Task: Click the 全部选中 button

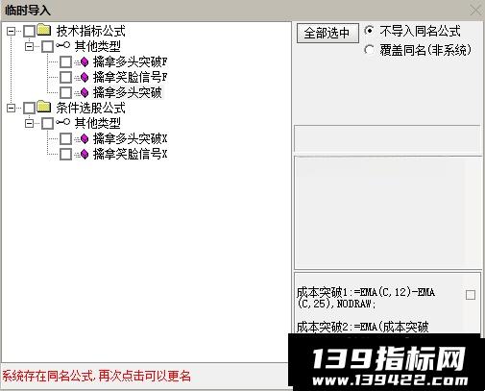Action: 327,33
